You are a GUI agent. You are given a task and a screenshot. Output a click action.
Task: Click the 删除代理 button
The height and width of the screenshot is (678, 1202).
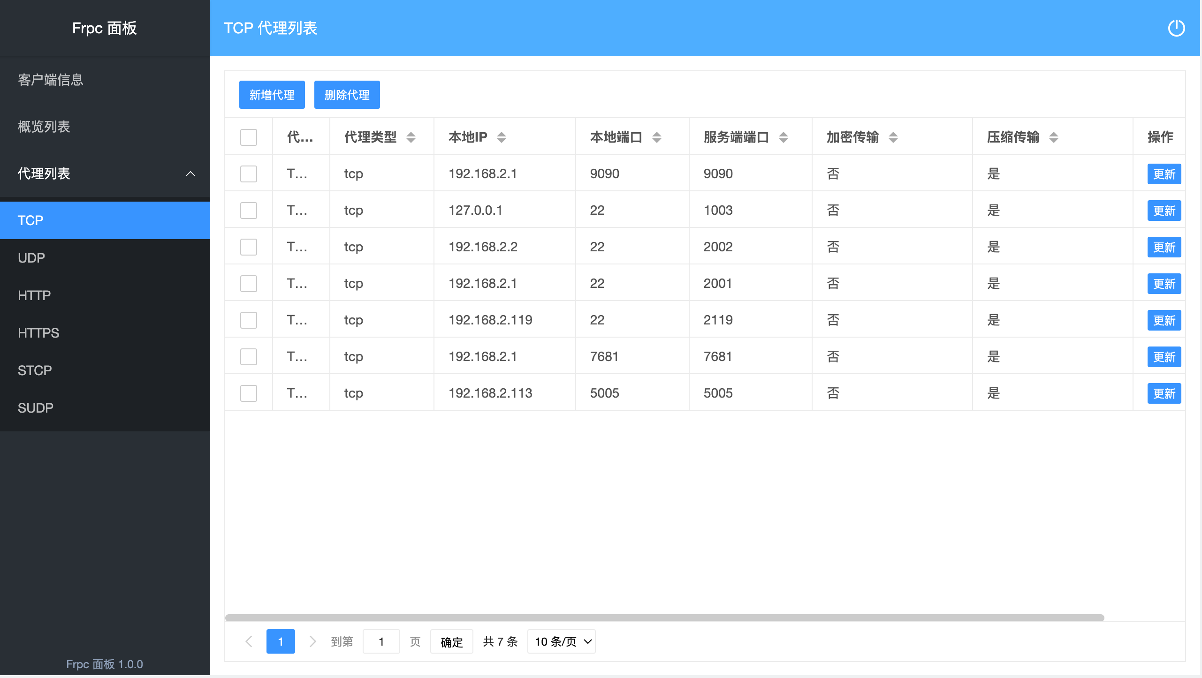tap(347, 95)
